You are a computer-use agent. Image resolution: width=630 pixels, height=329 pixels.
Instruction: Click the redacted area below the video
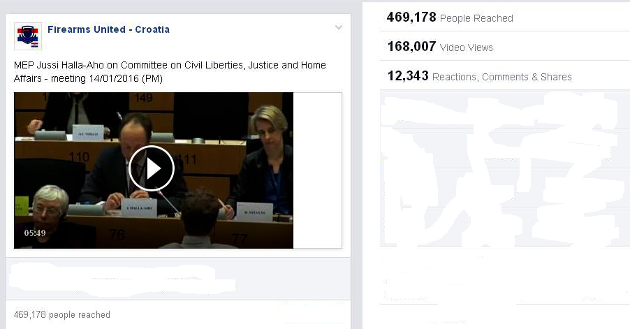click(121, 279)
